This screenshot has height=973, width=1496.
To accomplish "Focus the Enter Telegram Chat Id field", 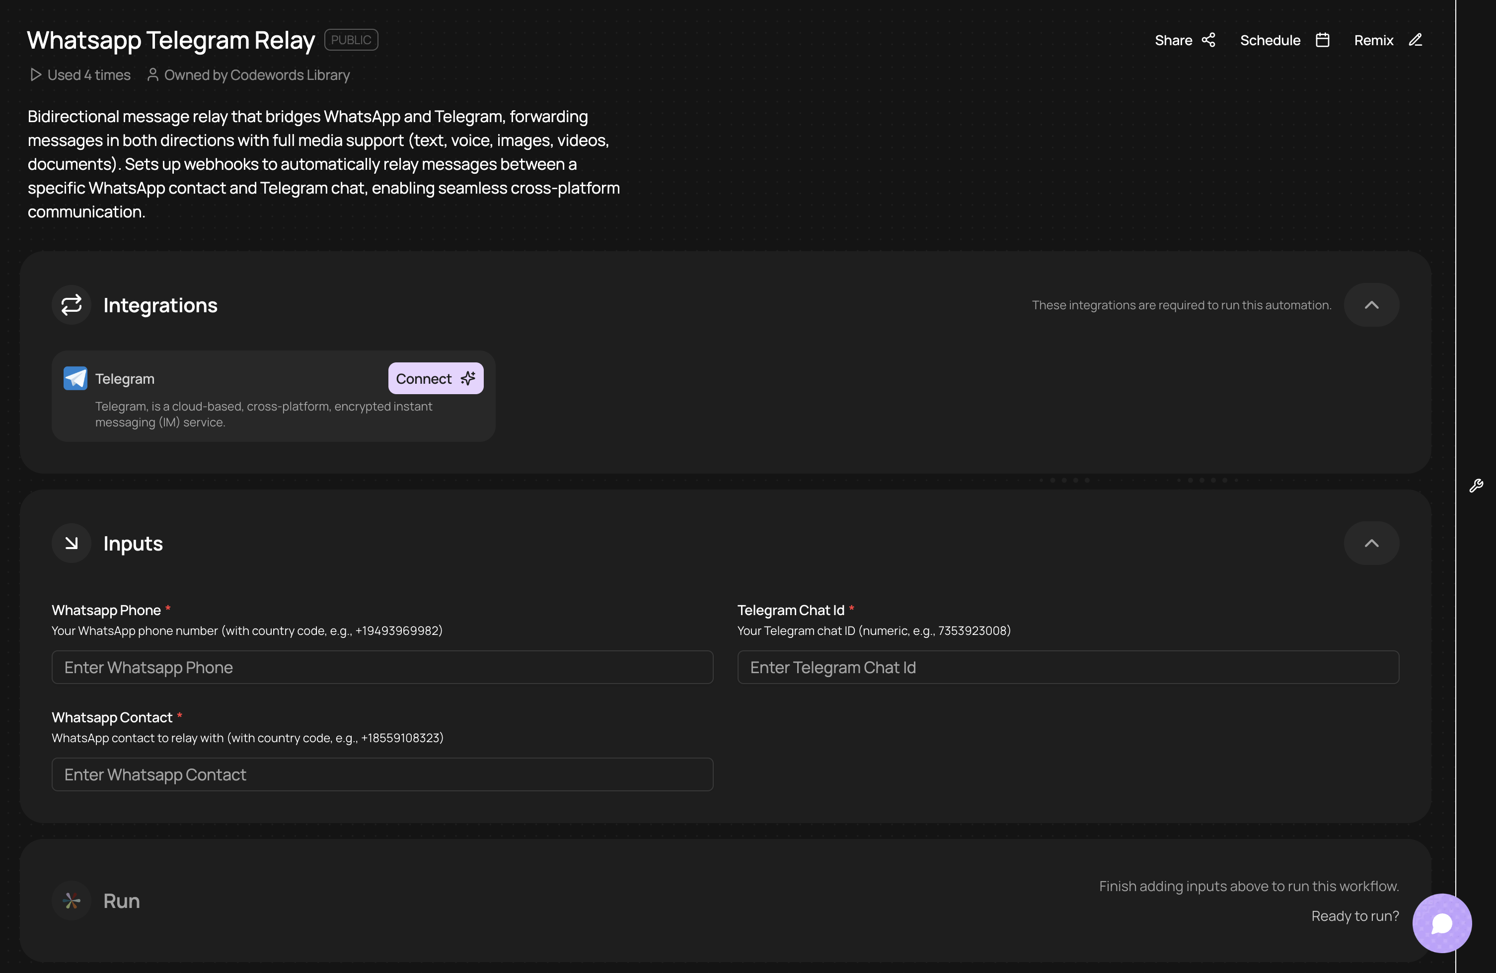I will [1067, 667].
